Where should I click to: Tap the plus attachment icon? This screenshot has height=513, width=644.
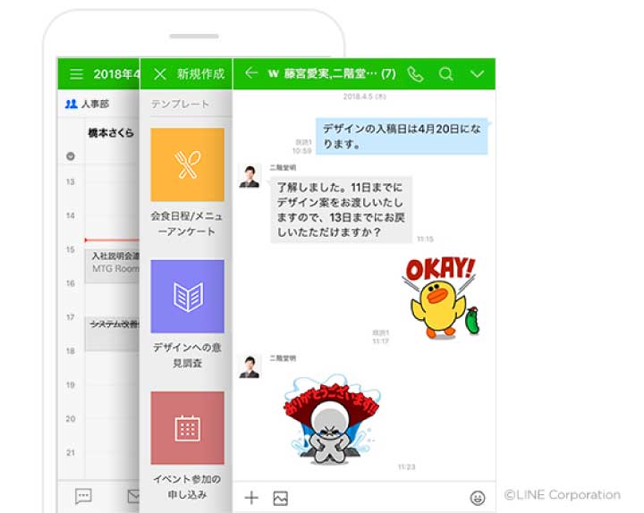[x=251, y=498]
